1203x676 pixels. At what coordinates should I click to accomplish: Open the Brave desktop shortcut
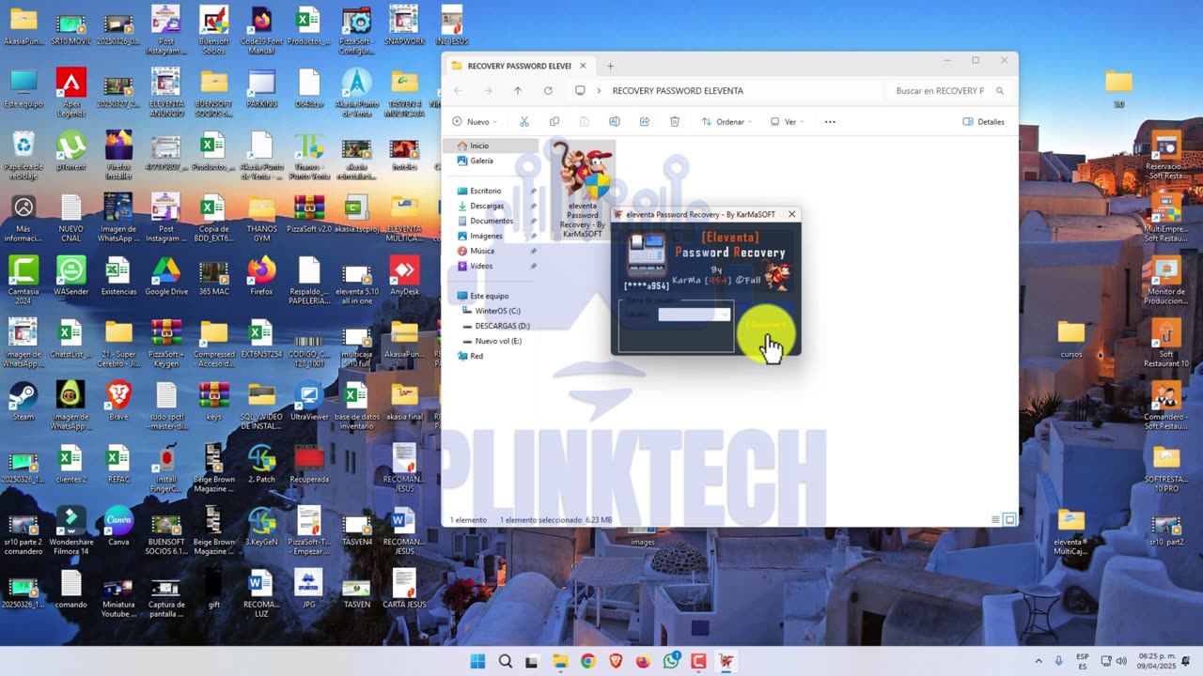tap(118, 401)
